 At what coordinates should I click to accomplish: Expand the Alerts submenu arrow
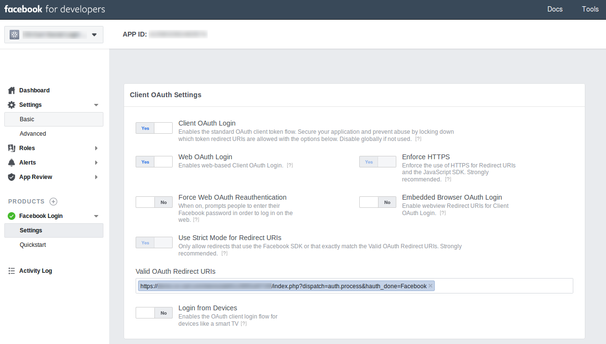coord(96,163)
